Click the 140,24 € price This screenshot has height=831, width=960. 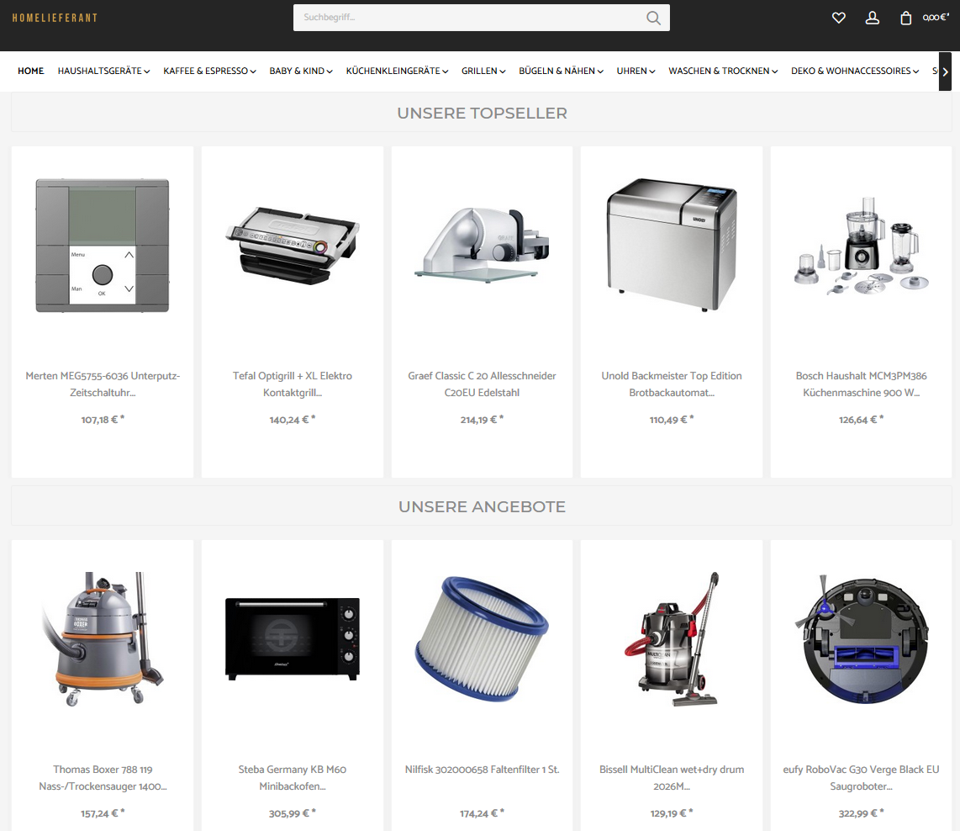293,420
